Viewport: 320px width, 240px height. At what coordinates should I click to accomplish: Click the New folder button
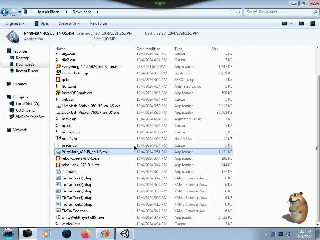coord(99,23)
